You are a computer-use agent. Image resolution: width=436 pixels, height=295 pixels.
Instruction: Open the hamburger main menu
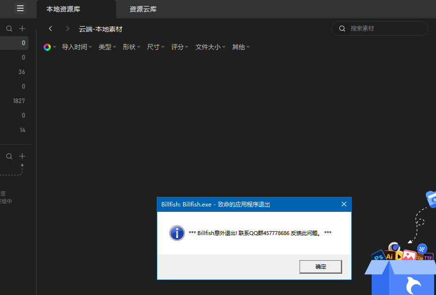click(20, 8)
